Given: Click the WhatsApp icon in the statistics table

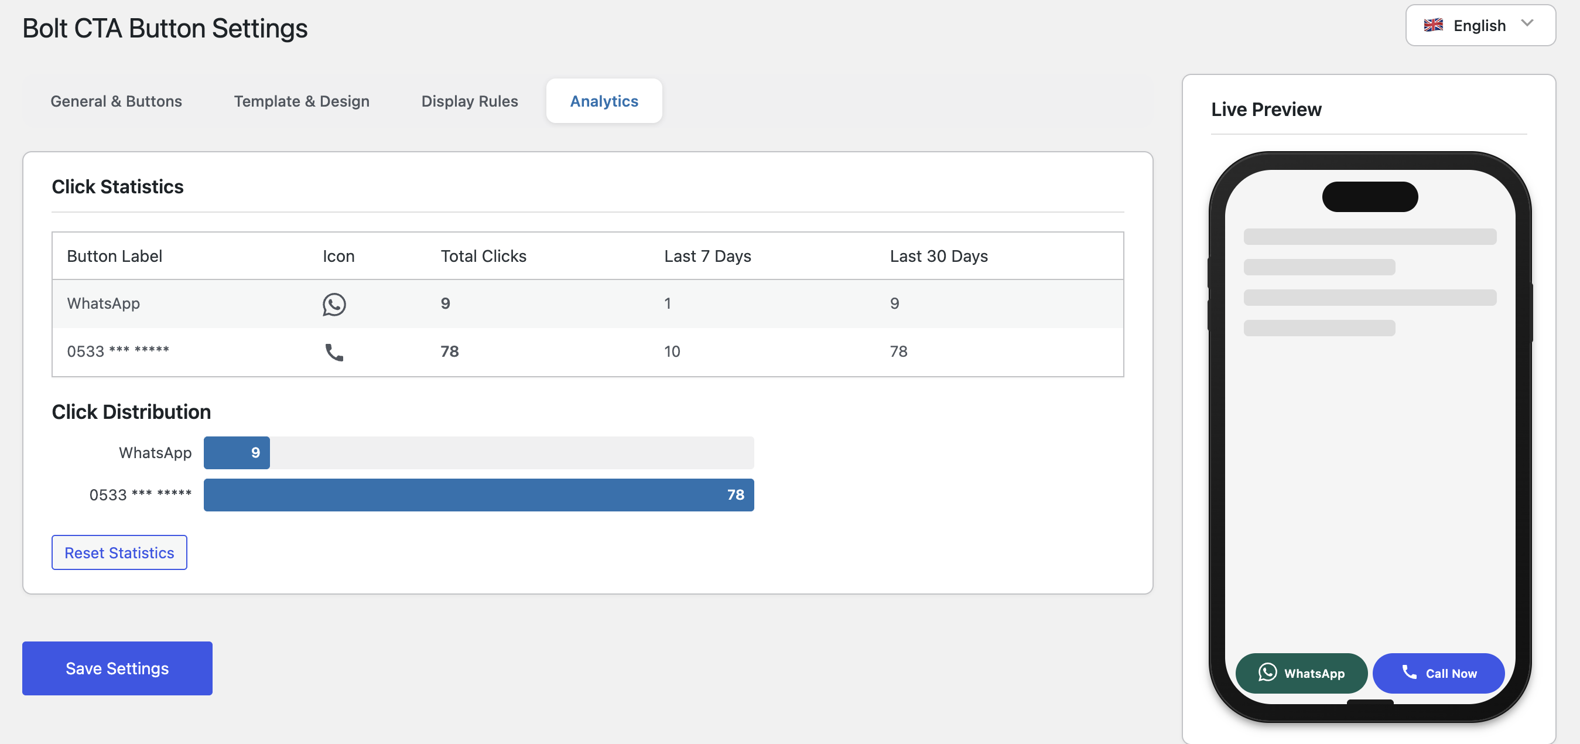Looking at the screenshot, I should [334, 304].
